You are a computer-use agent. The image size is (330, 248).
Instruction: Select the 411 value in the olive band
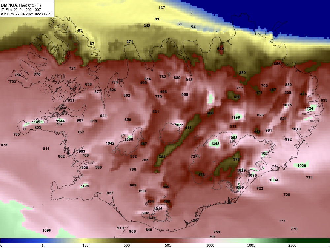[188, 128]
